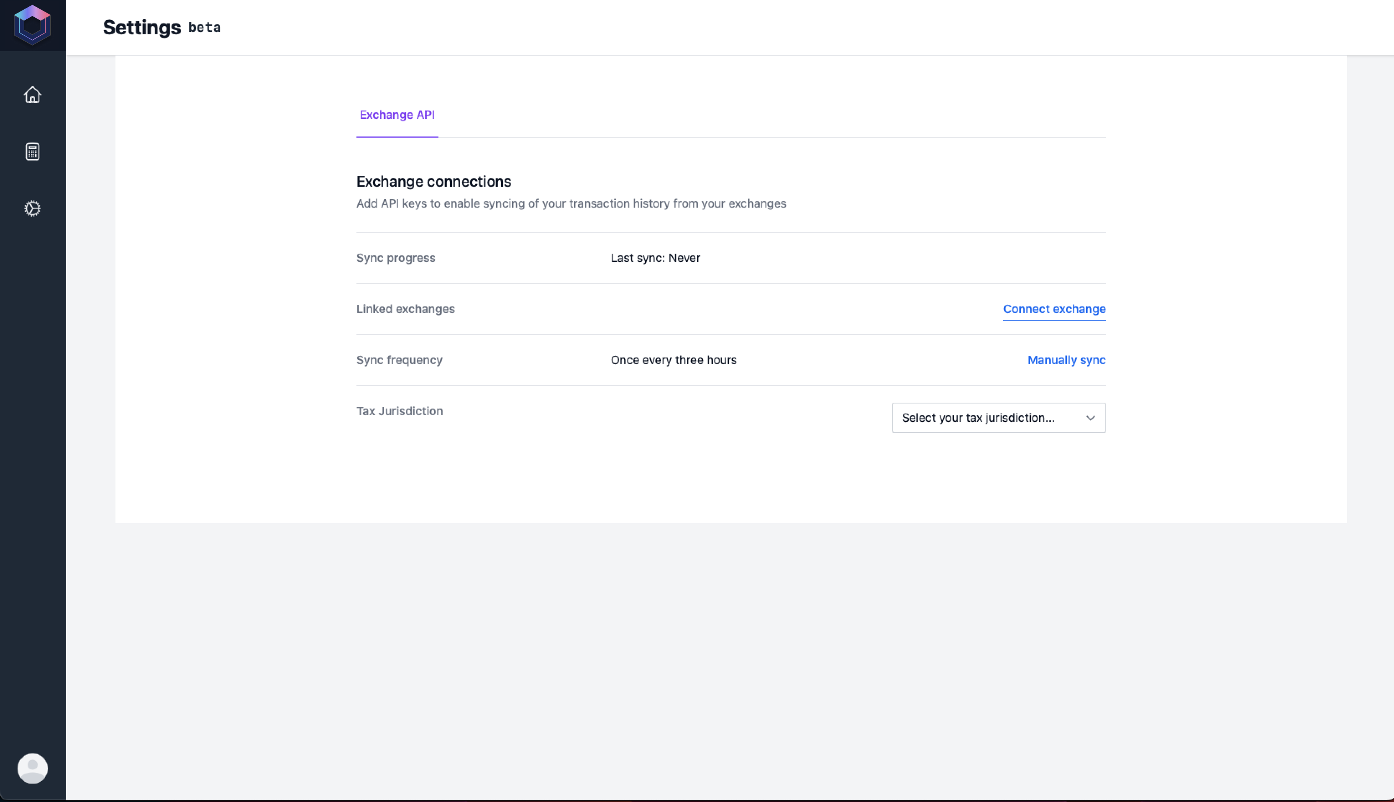The image size is (1394, 802).
Task: Click the Connect exchange link
Action: pos(1054,309)
